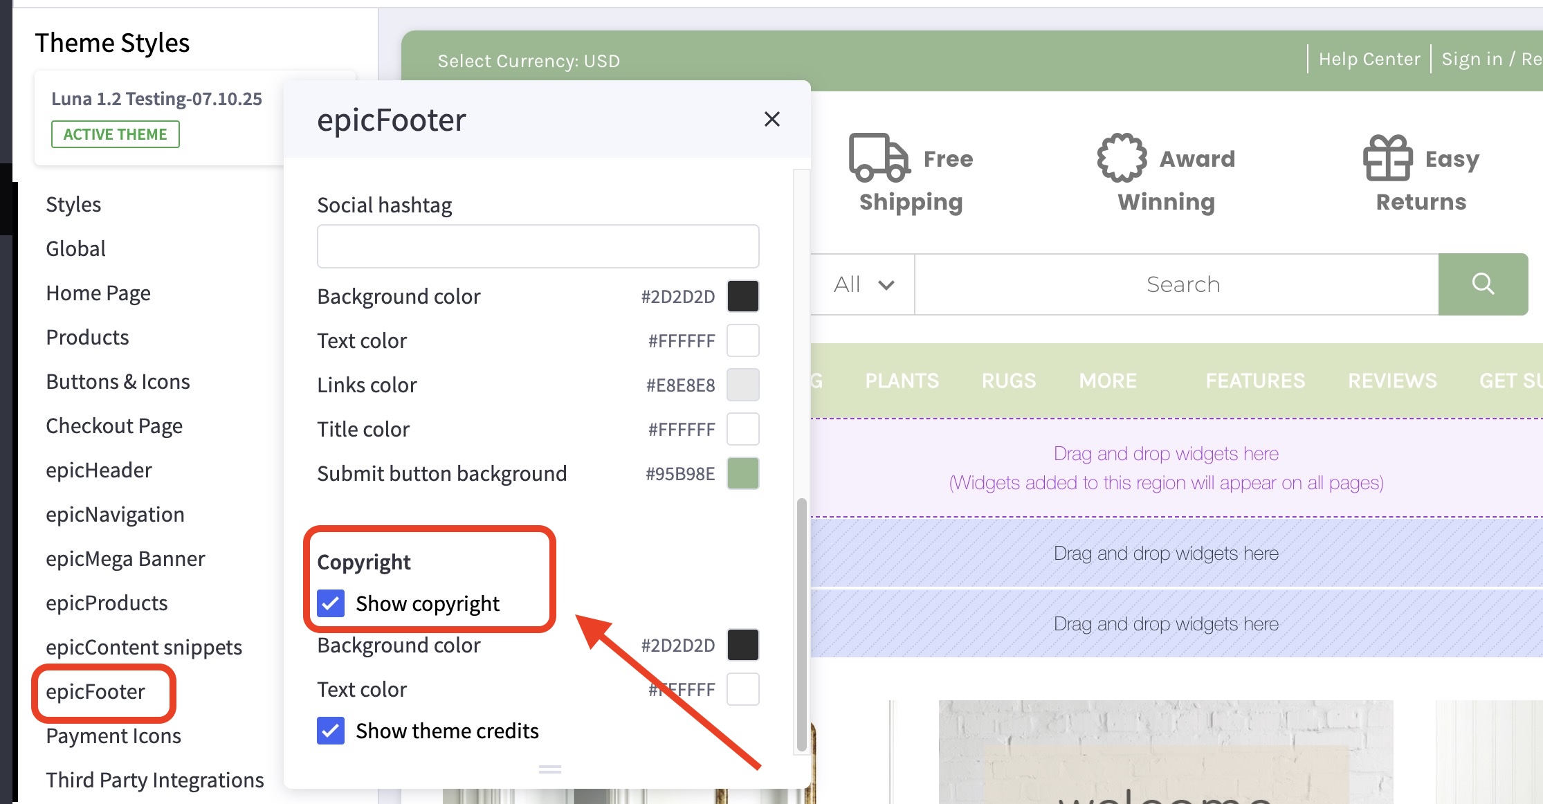Click the Easy Returns gift icon
The image size is (1543, 804).
(x=1387, y=158)
